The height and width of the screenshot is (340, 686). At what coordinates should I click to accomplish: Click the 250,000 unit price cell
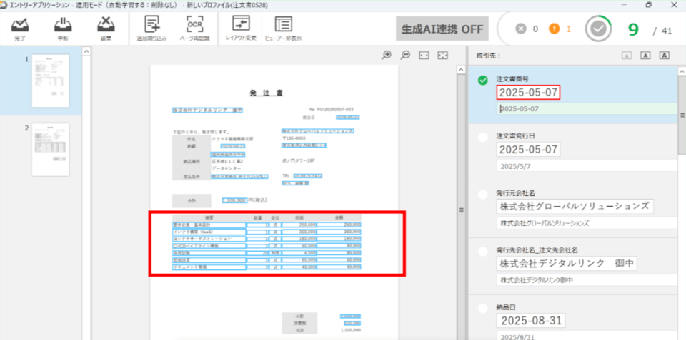[299, 225]
